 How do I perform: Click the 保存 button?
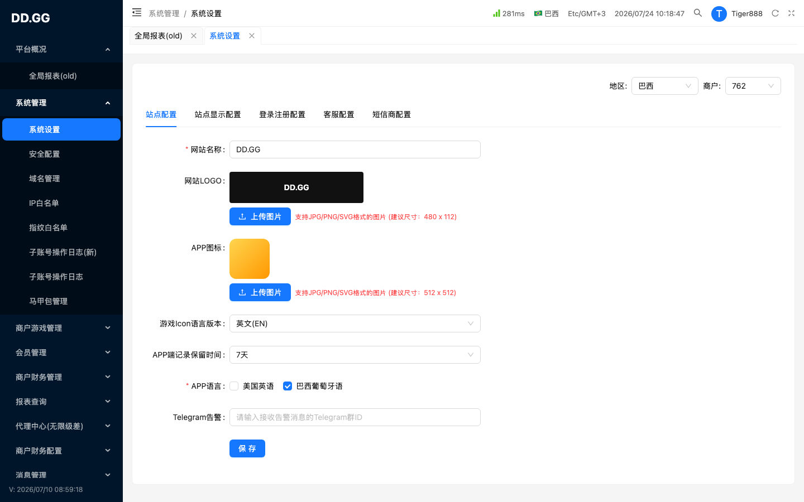pyautogui.click(x=247, y=448)
